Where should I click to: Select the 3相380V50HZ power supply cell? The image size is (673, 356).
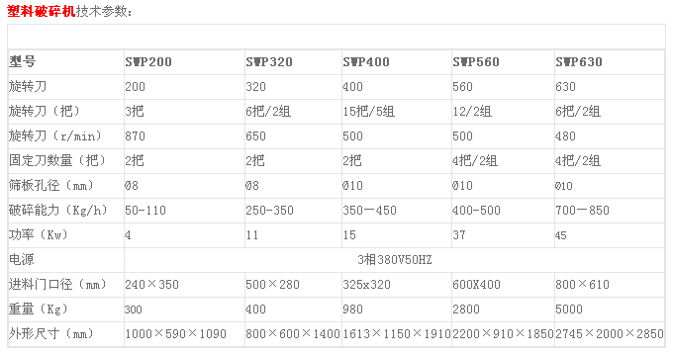click(x=395, y=260)
